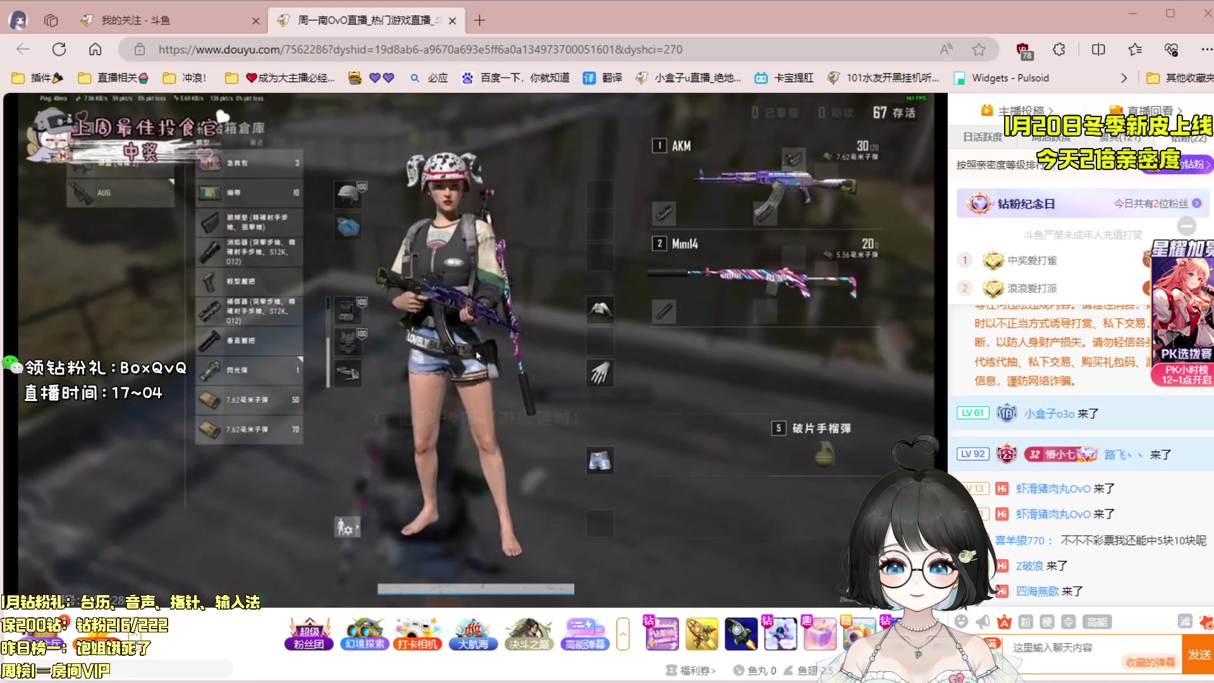The image size is (1214, 683).
Task: Click the 决斗之巅 event icon
Action: (x=529, y=632)
